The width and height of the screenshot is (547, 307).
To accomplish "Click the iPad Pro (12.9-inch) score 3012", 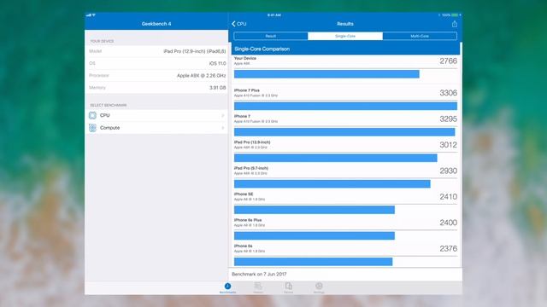I will point(448,145).
